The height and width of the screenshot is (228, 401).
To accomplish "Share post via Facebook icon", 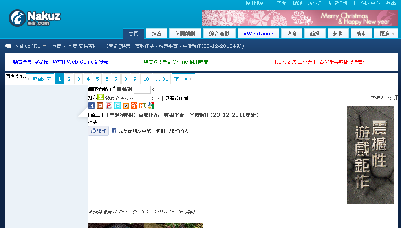I will pyautogui.click(x=92, y=106).
